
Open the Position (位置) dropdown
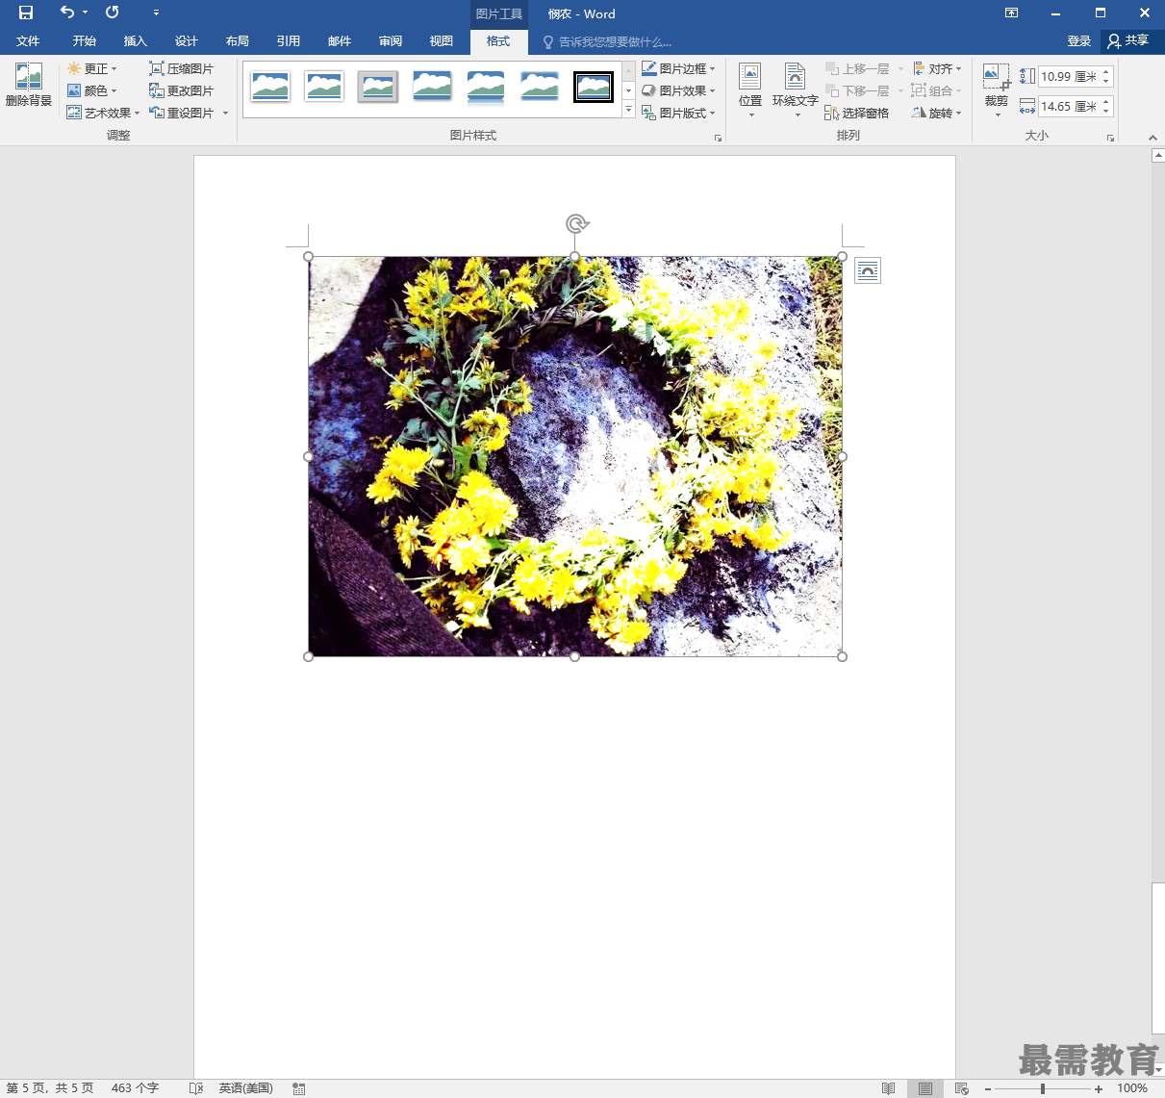(x=750, y=90)
